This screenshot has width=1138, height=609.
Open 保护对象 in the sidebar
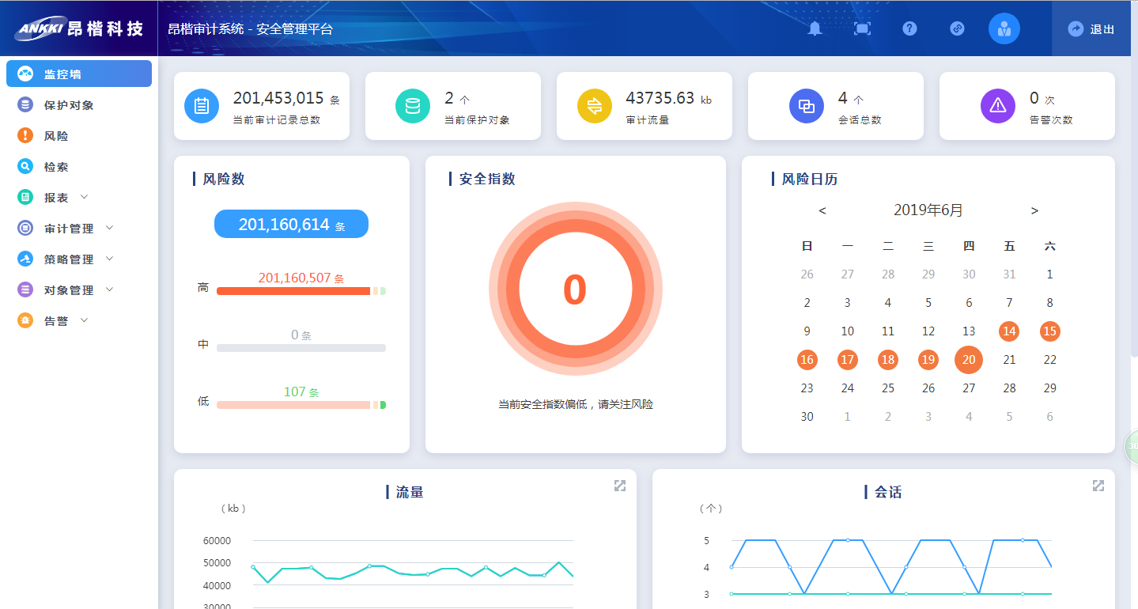(x=68, y=105)
